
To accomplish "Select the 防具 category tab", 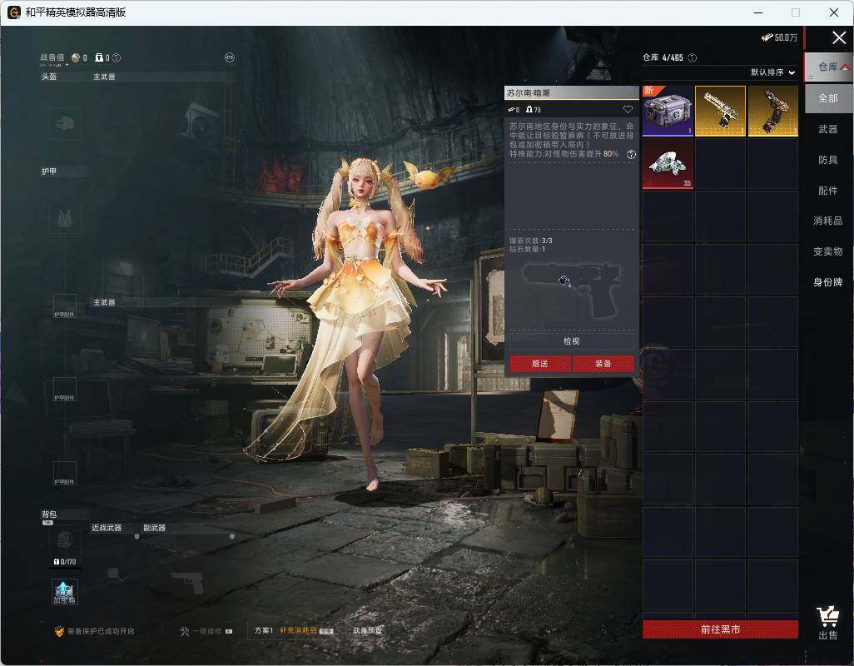I will [x=828, y=160].
